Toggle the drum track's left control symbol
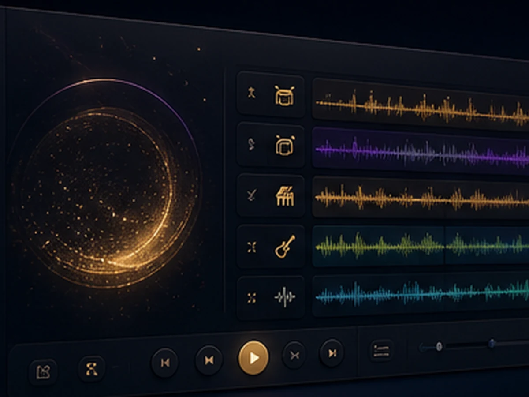 click(251, 93)
